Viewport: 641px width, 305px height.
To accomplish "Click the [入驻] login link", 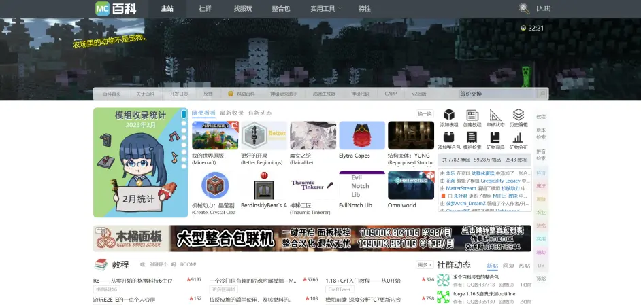I will pyautogui.click(x=543, y=8).
